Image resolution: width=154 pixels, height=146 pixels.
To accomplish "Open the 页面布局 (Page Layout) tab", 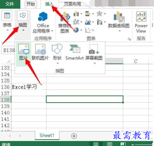I will point(72,4).
